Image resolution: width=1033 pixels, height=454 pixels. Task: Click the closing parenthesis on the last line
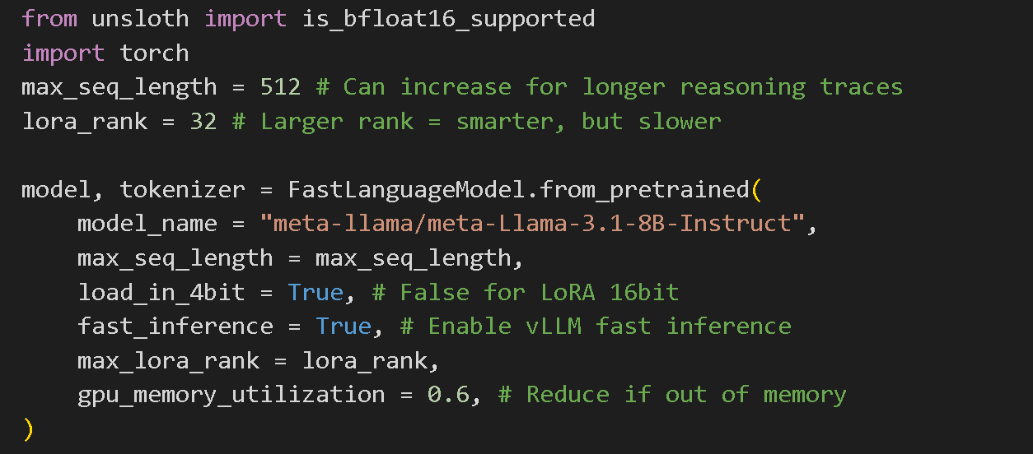(x=29, y=429)
